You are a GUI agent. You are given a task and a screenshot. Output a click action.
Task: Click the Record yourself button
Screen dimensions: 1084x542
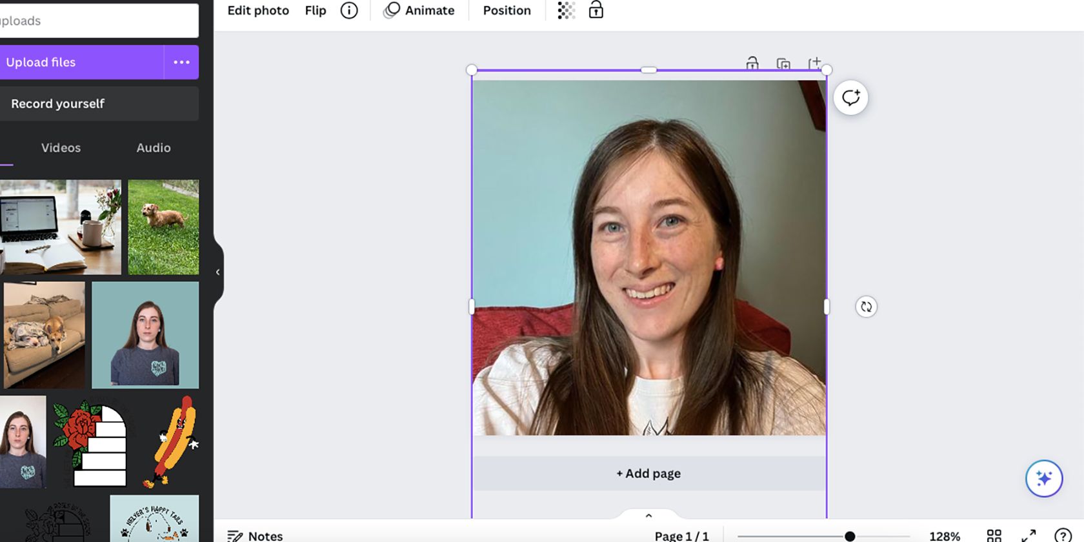click(x=99, y=104)
